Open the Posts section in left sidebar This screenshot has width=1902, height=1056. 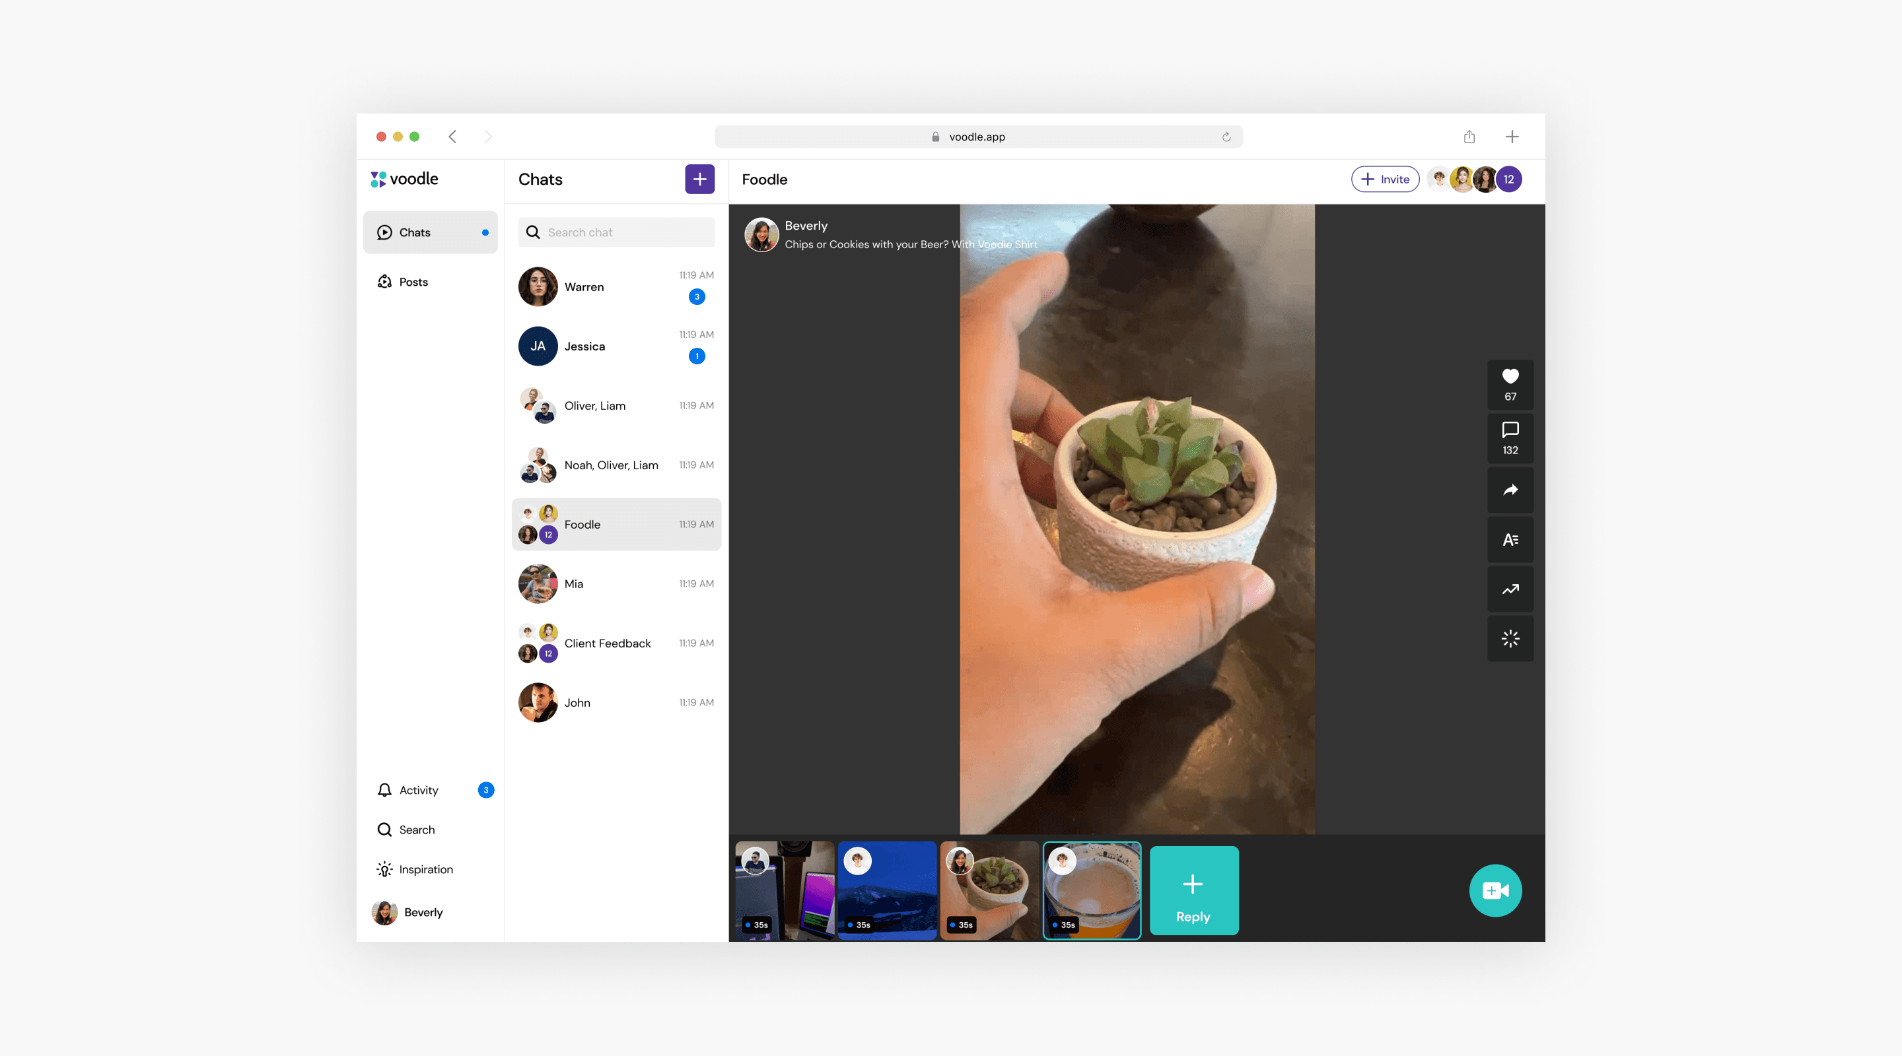pos(413,281)
